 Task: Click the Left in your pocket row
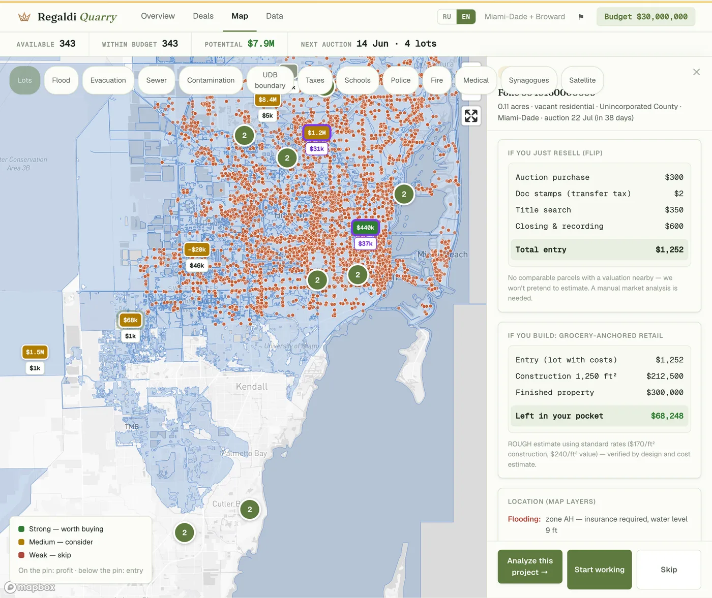[599, 416]
